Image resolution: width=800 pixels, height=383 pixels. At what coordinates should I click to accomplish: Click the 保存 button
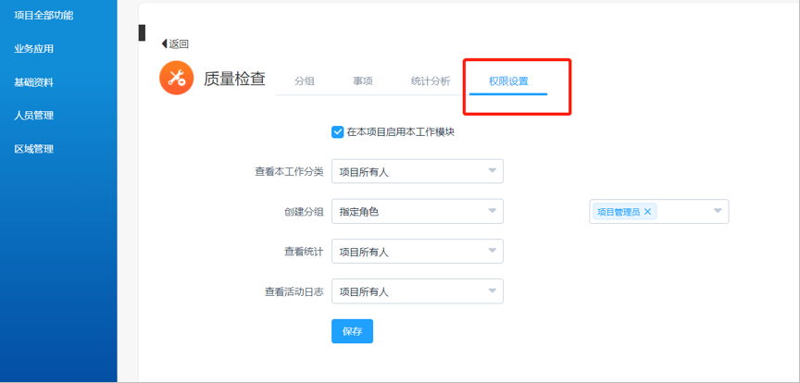coord(352,331)
